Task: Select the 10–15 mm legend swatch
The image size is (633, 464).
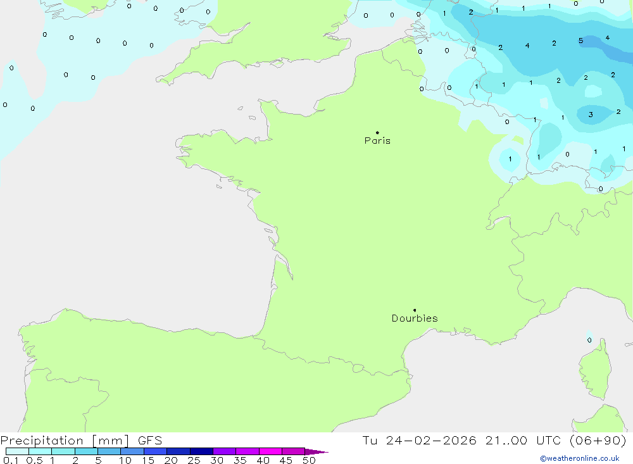Action: (132, 451)
